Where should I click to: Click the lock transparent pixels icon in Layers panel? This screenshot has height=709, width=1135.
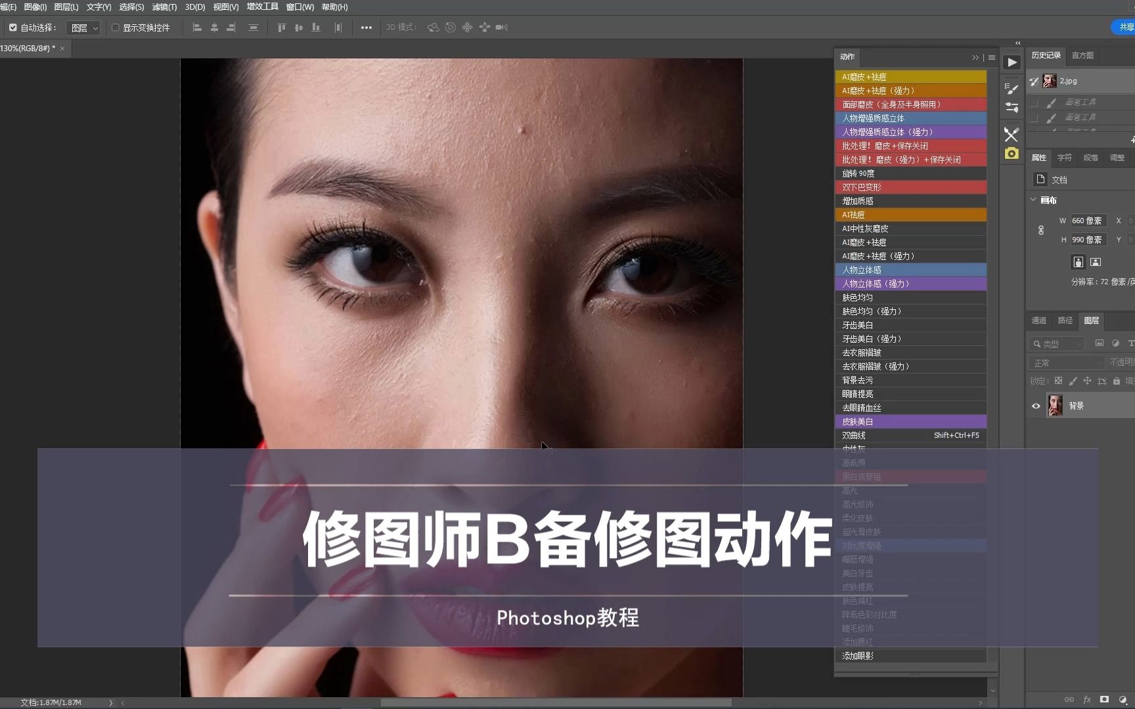(x=1058, y=381)
